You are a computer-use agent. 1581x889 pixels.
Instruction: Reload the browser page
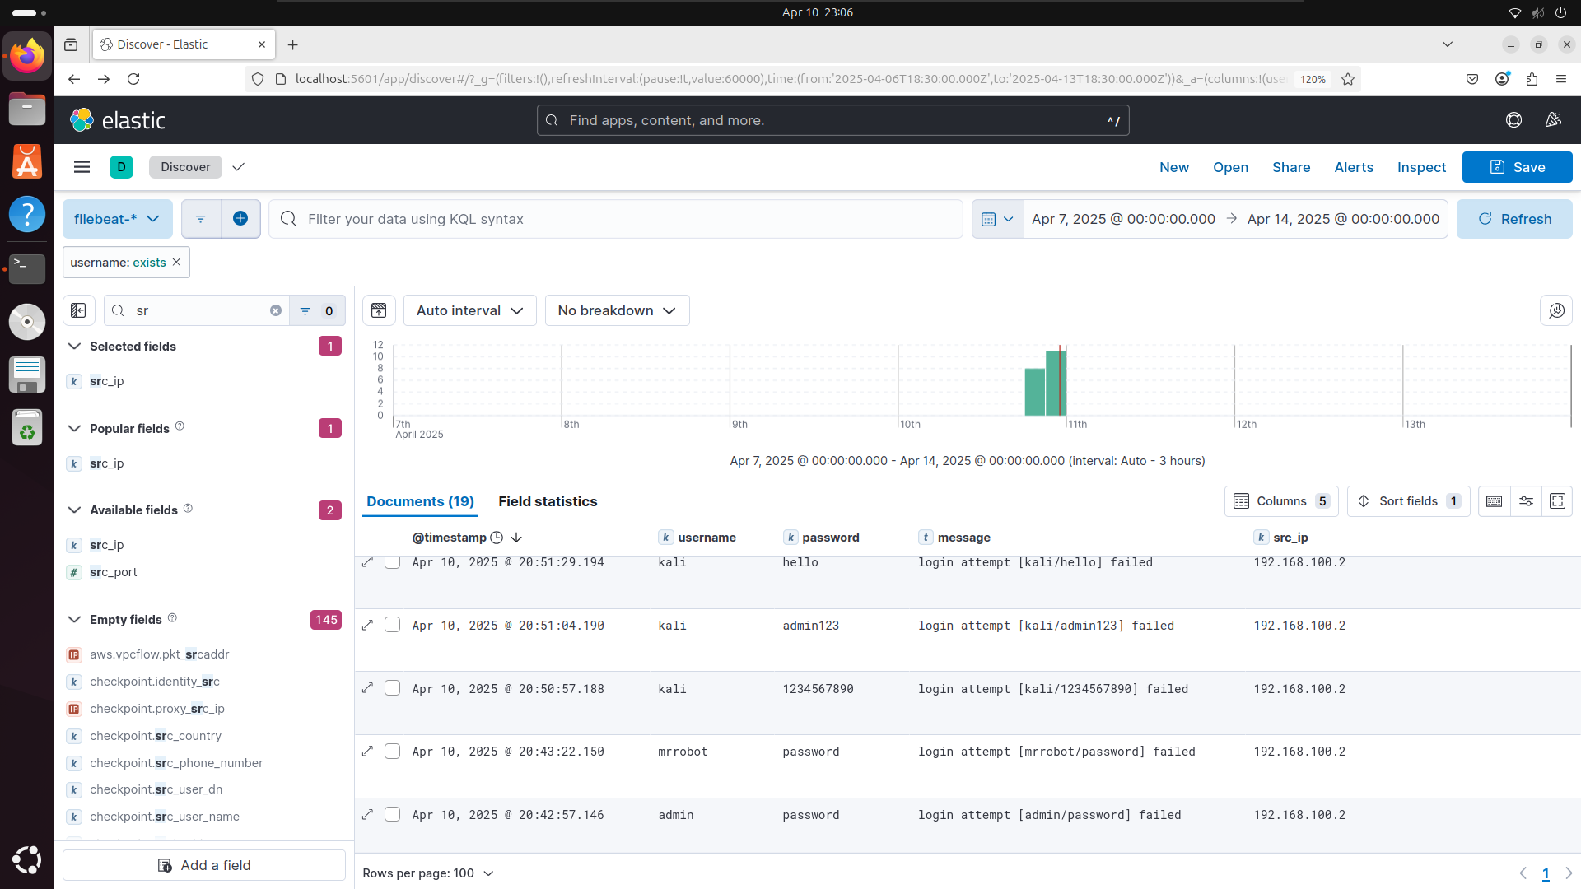133,79
